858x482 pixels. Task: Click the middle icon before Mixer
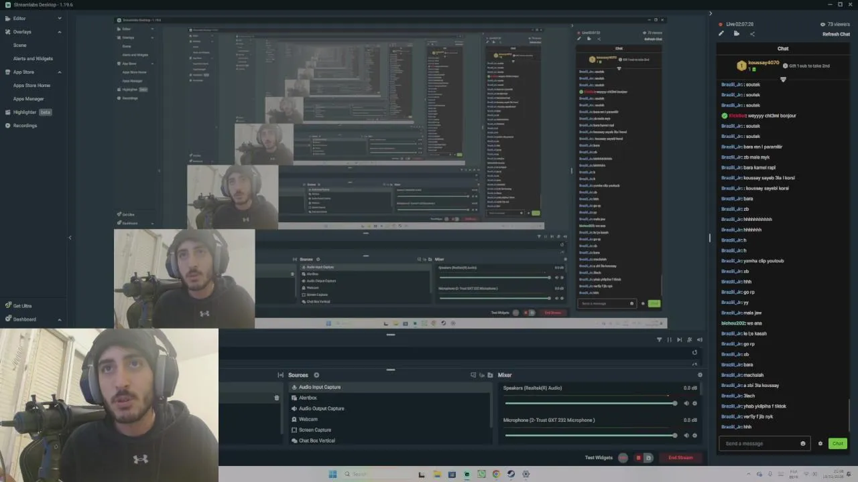[x=482, y=375]
